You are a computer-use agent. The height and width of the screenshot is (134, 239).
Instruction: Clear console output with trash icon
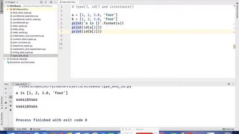click(x=11, y=110)
